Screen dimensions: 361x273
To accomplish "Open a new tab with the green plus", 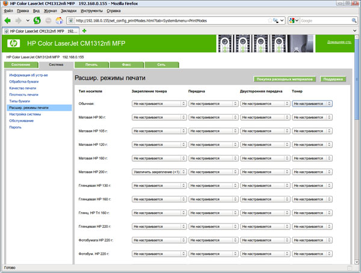I will tap(84, 31).
